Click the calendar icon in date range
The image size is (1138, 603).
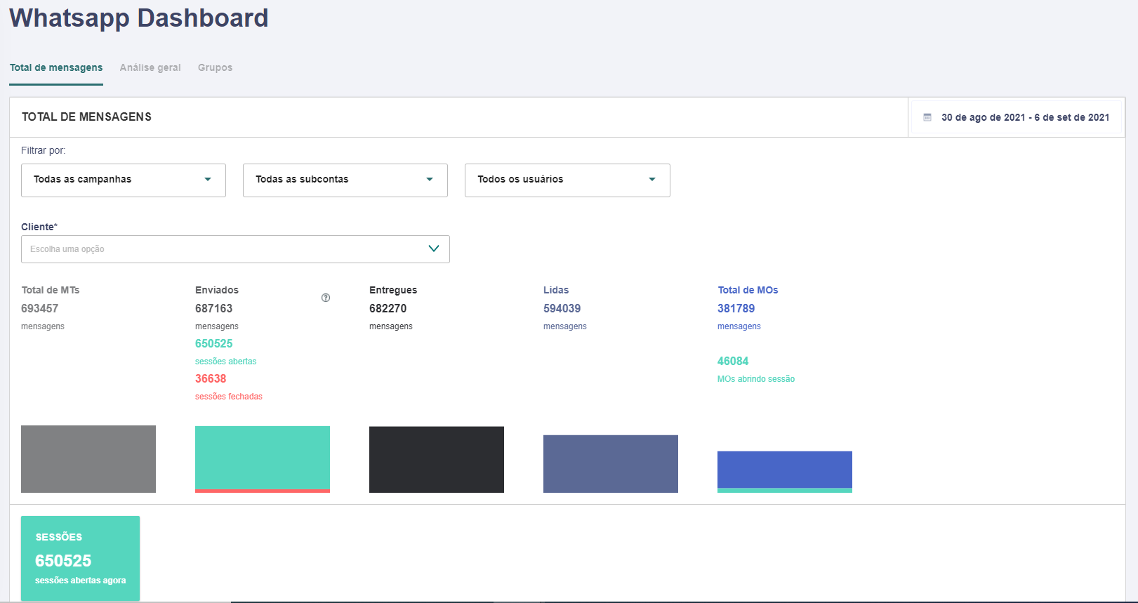tap(927, 117)
